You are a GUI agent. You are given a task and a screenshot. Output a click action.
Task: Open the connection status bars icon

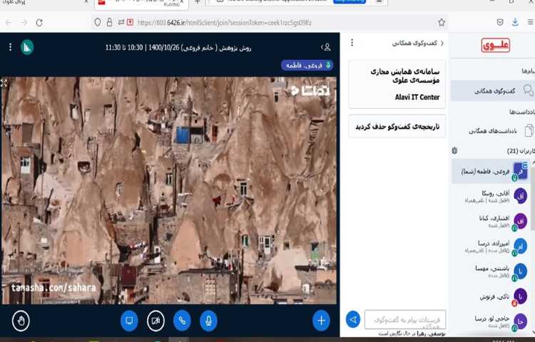click(26, 48)
